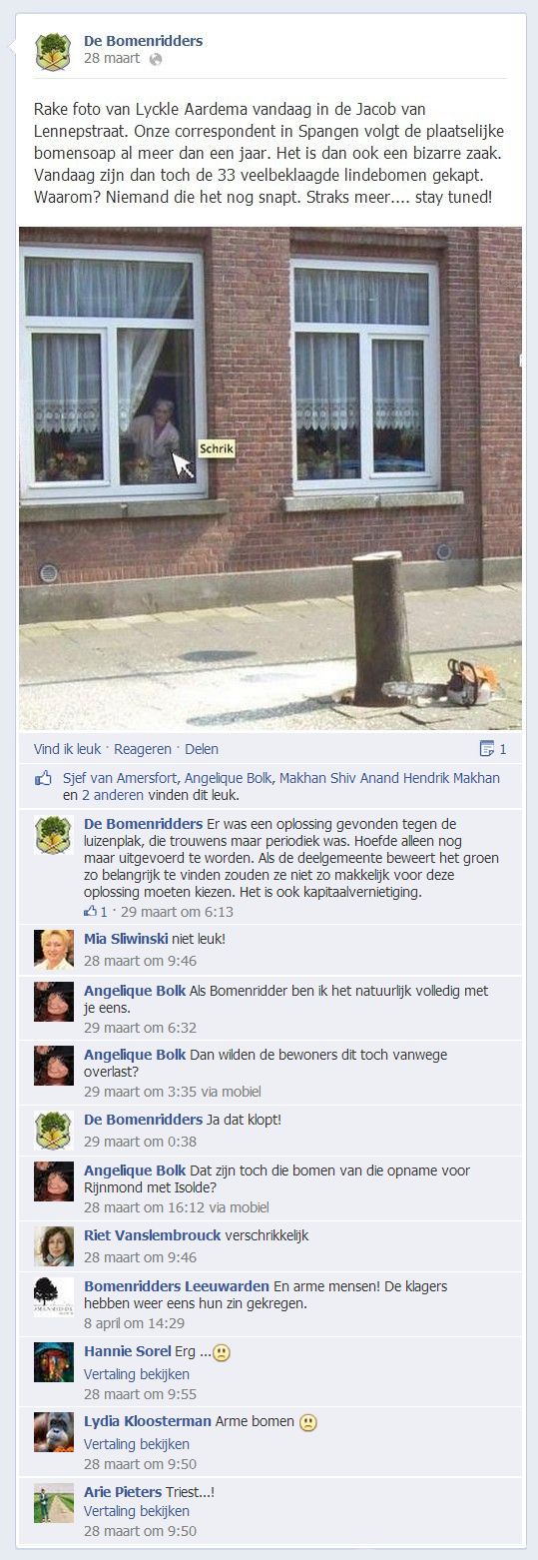
Task: Click Reageren to comment on post
Action: click(143, 749)
